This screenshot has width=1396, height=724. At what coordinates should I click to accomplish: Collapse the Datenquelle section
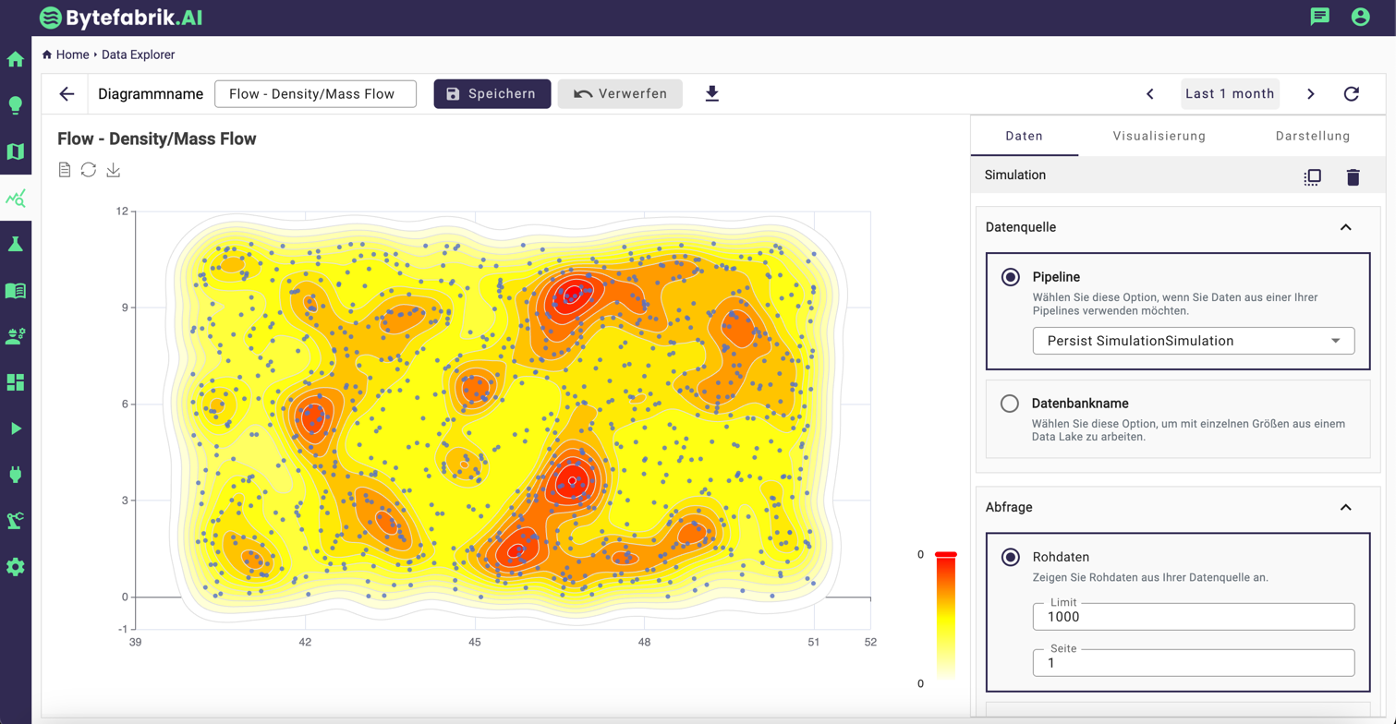coord(1345,227)
